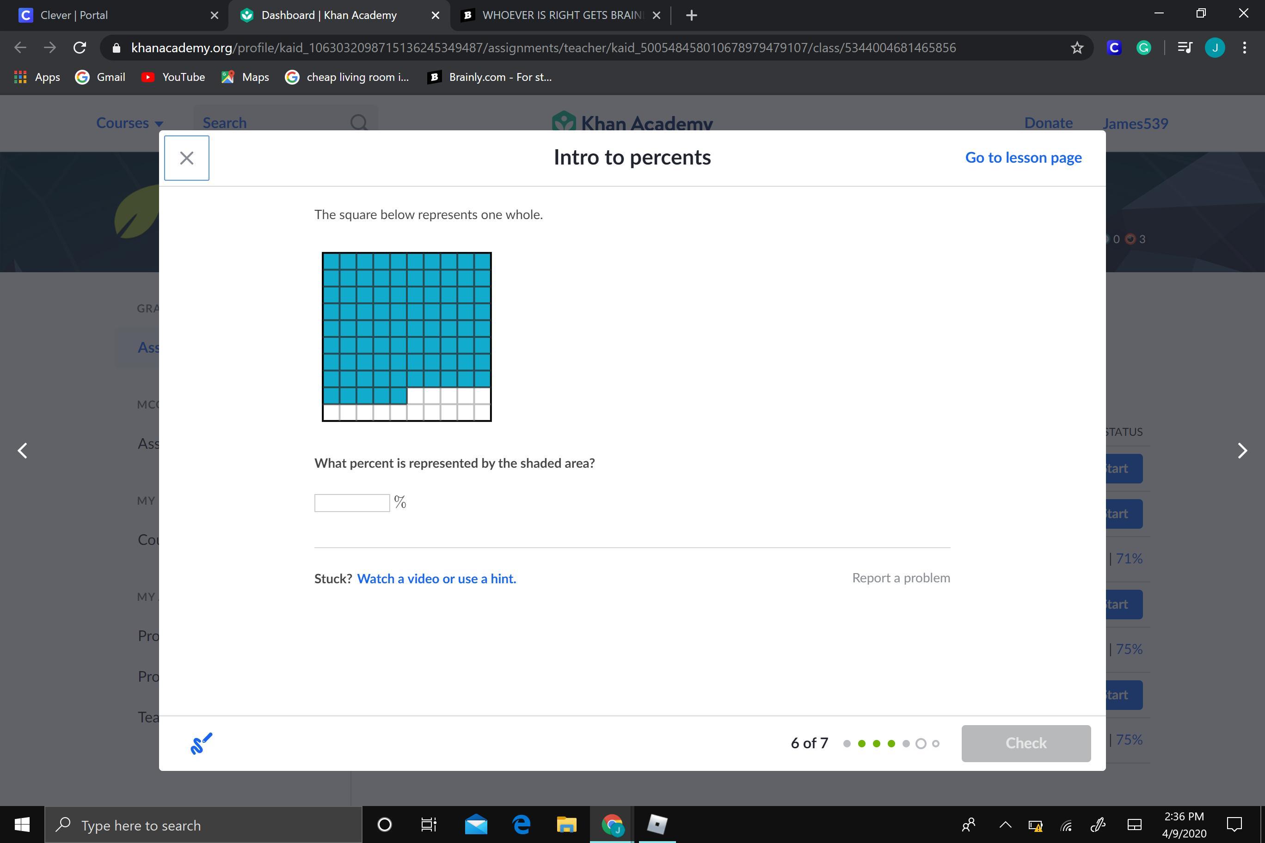Open the Chrome profile J avatar menu
Image resolution: width=1265 pixels, height=843 pixels.
coord(1215,48)
